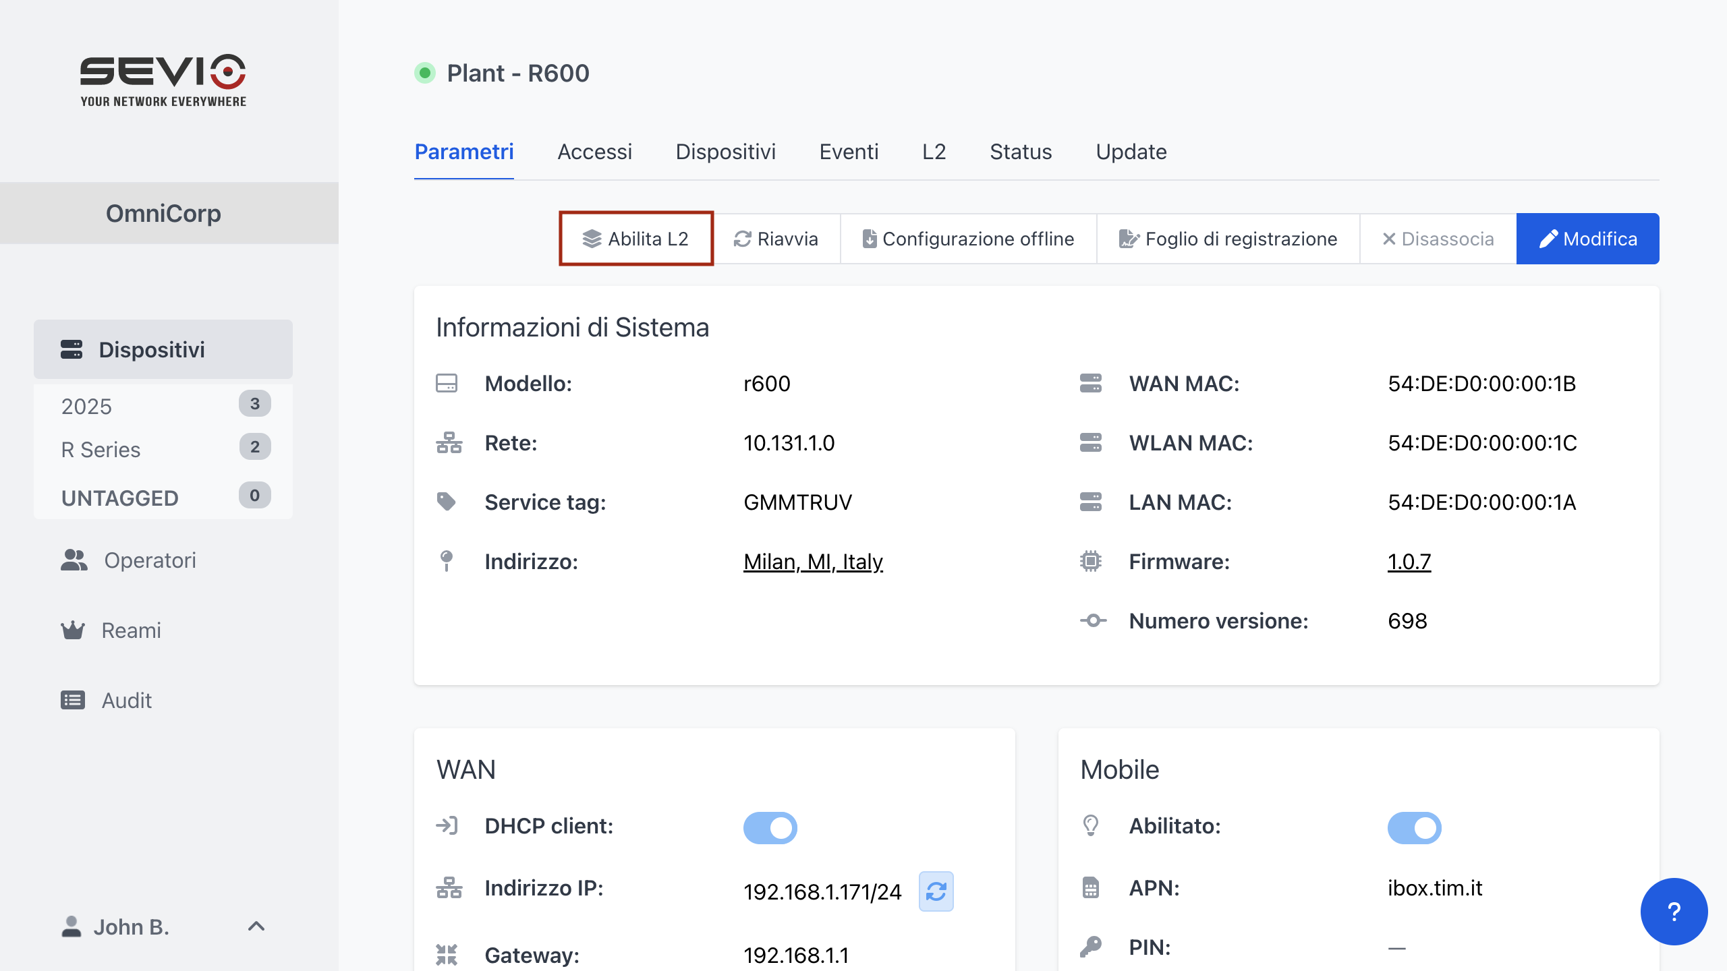Click the blue Modifica button
Image resolution: width=1727 pixels, height=971 pixels.
coord(1587,239)
